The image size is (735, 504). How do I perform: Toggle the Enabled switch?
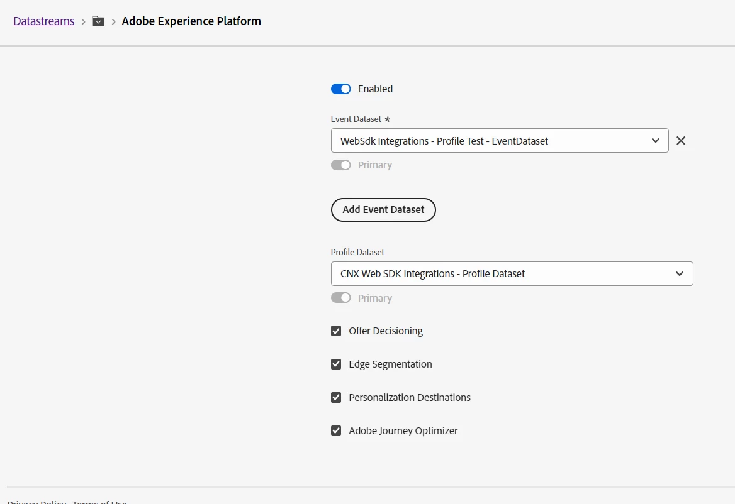[x=340, y=89]
